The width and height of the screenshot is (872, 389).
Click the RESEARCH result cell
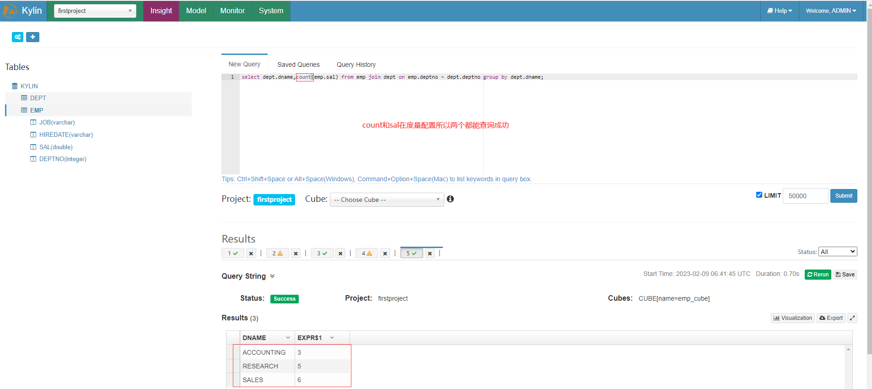click(x=267, y=366)
